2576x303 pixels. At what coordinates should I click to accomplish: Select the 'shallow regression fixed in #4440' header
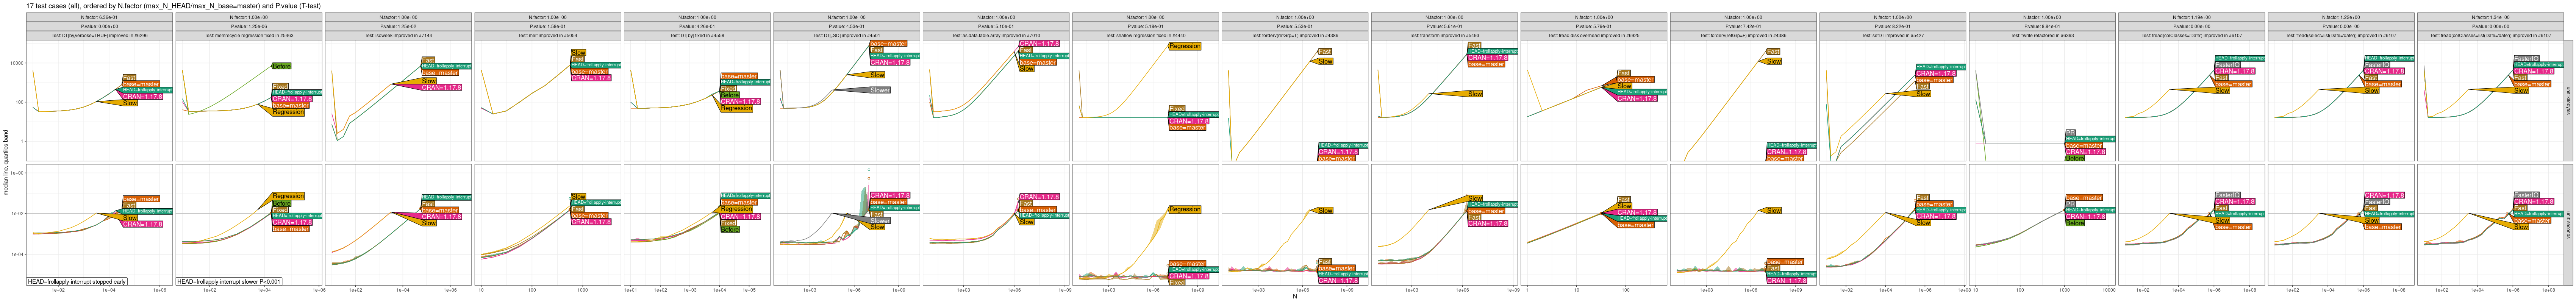(1145, 35)
